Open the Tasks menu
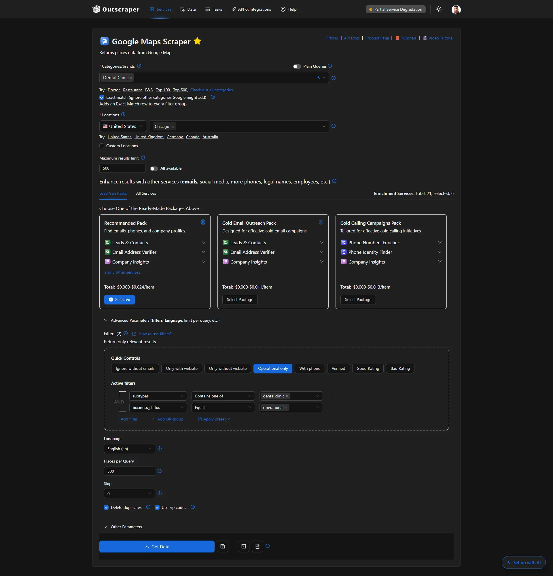The width and height of the screenshot is (553, 576). pos(214,10)
